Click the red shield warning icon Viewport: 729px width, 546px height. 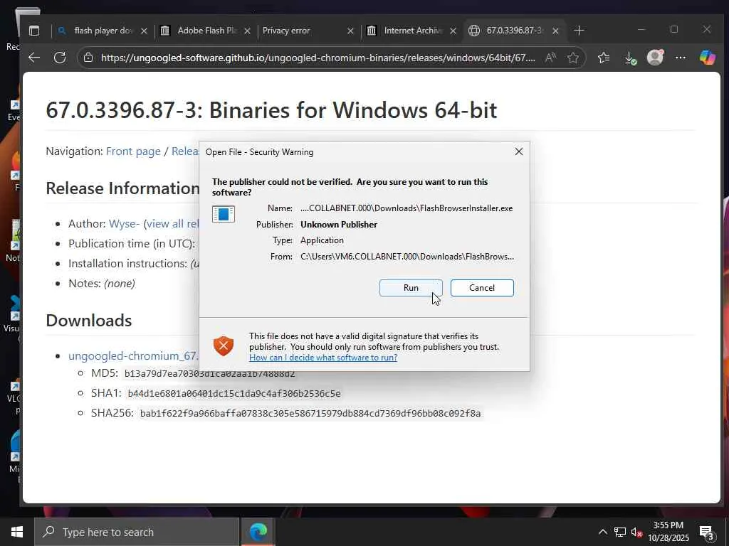(x=223, y=346)
